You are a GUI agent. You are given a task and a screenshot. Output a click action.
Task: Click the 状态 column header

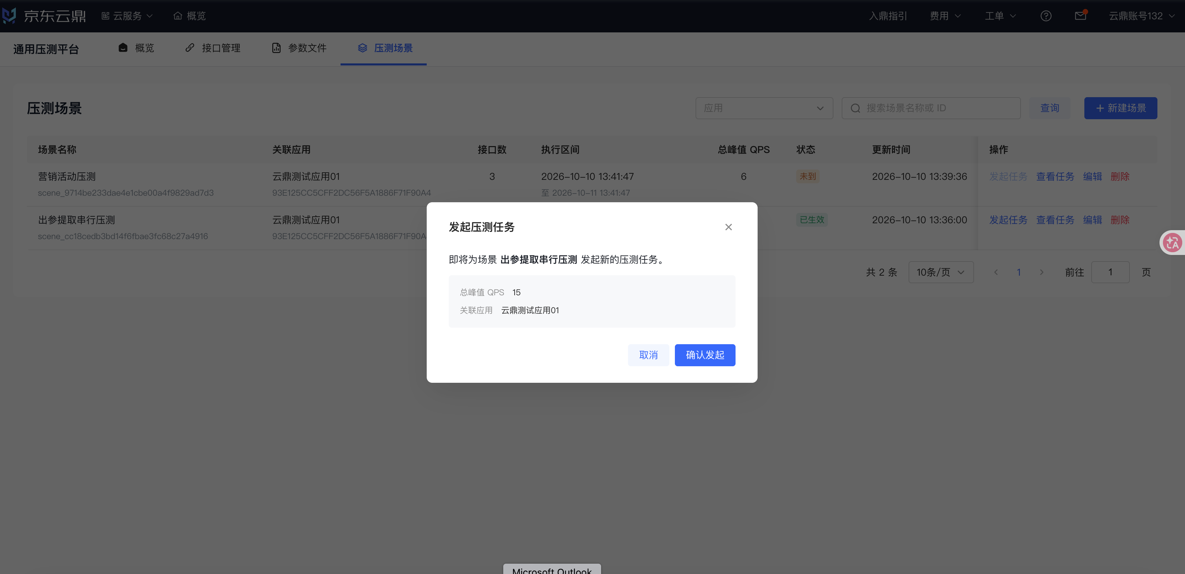point(806,150)
